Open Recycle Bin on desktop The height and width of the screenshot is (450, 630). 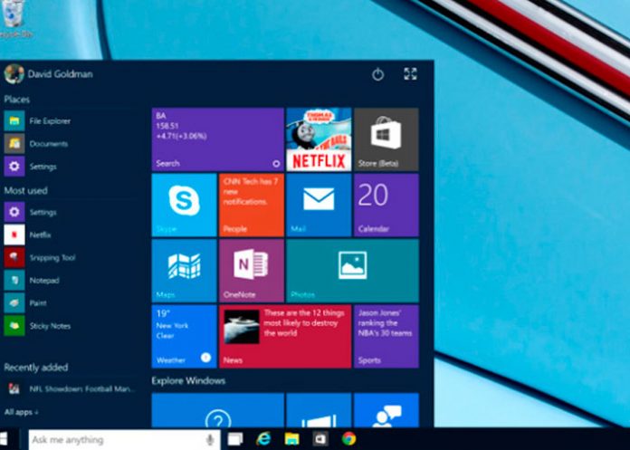coord(16,19)
